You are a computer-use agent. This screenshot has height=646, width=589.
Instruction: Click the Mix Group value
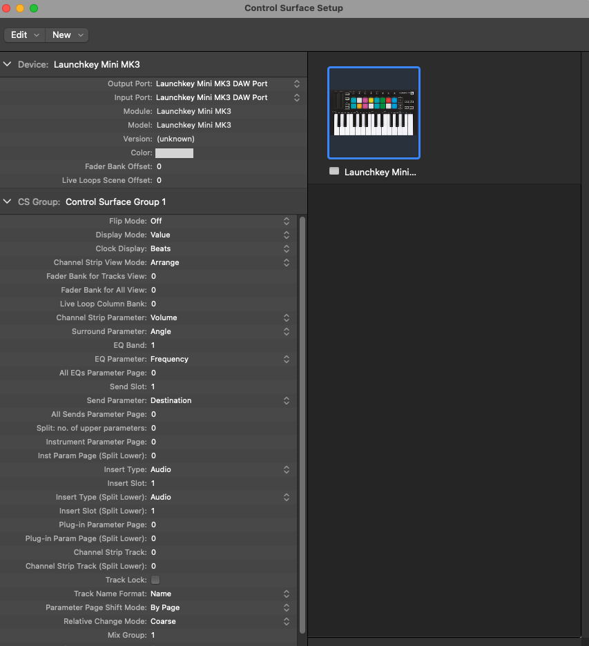(153, 635)
